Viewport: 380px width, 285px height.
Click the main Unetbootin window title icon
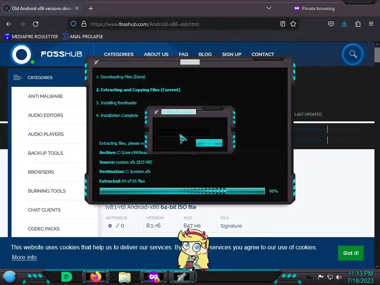(96, 62)
